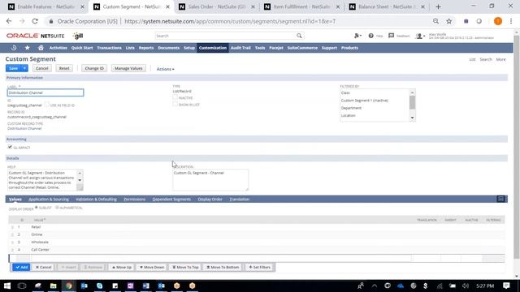Switch to the Balance Sheet browser tab
This screenshot has height=292, width=520.
pos(387,6)
